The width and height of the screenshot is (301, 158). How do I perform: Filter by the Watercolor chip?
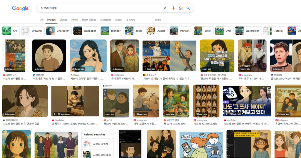pos(248,31)
